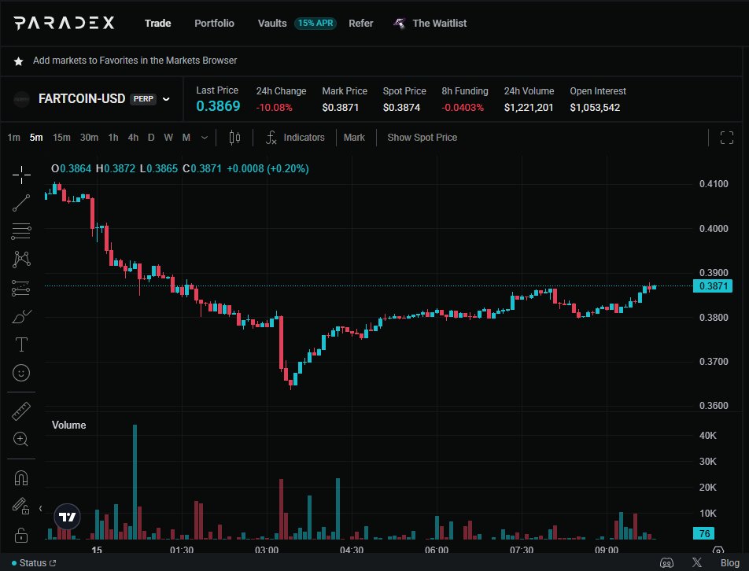The image size is (749, 571).
Task: Open the emoji icons tool
Action: tap(21, 373)
